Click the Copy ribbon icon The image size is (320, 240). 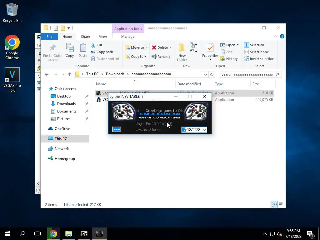70,50
